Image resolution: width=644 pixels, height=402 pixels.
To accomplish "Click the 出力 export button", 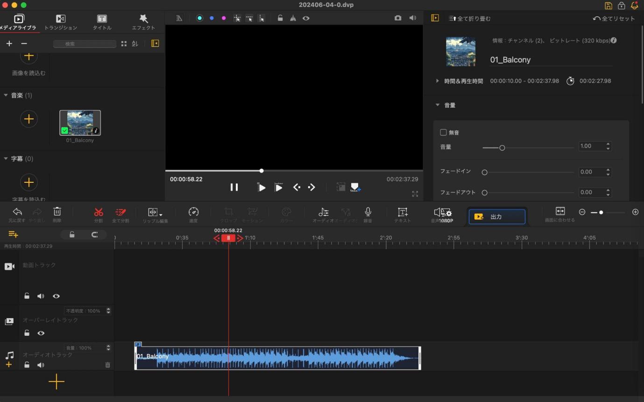I will 497,216.
